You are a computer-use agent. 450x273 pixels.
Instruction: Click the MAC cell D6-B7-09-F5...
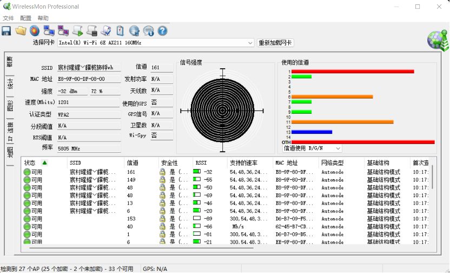pos(295,219)
